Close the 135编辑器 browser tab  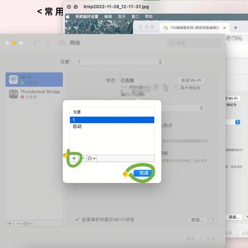tap(224, 28)
